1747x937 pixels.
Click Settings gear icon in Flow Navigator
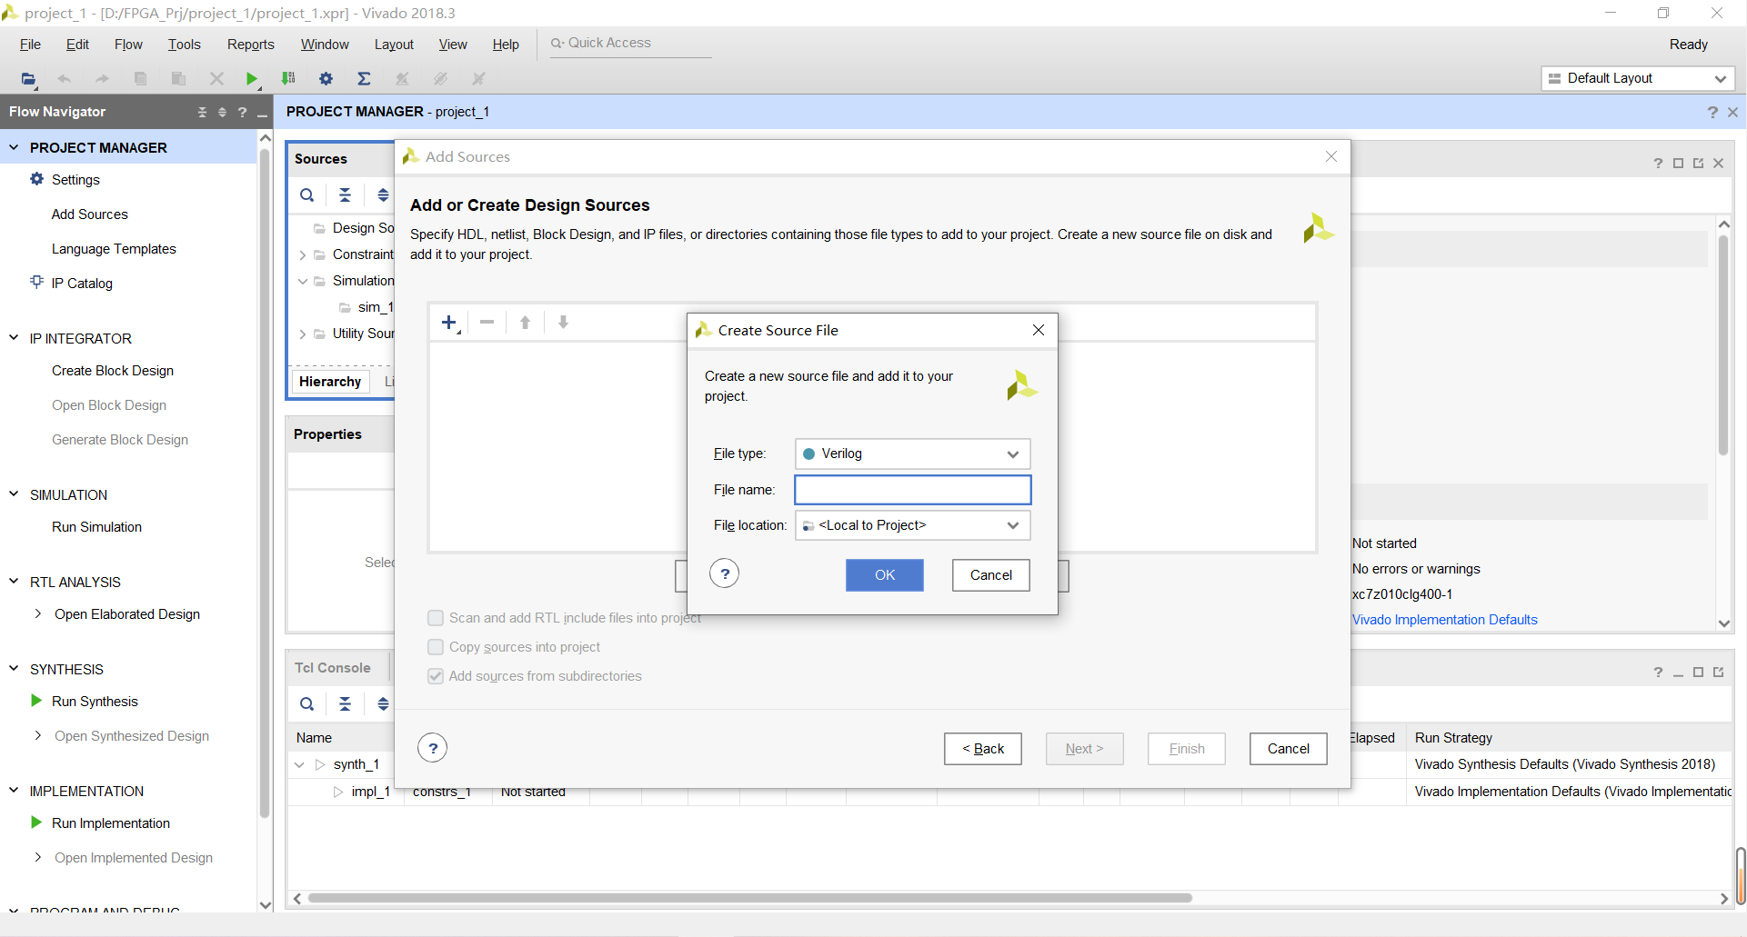37,179
